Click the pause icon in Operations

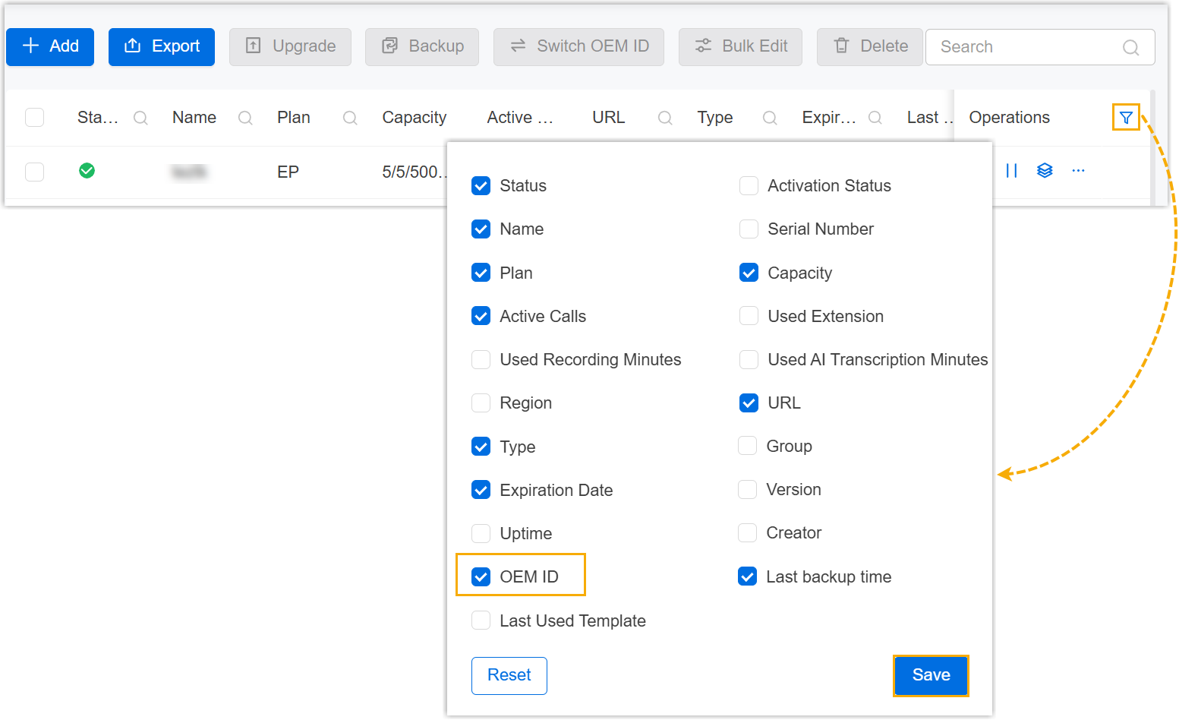click(1011, 171)
